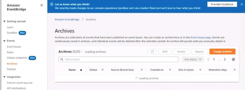
Task: Dismiss the blue feedback banner
Action: [241, 4]
